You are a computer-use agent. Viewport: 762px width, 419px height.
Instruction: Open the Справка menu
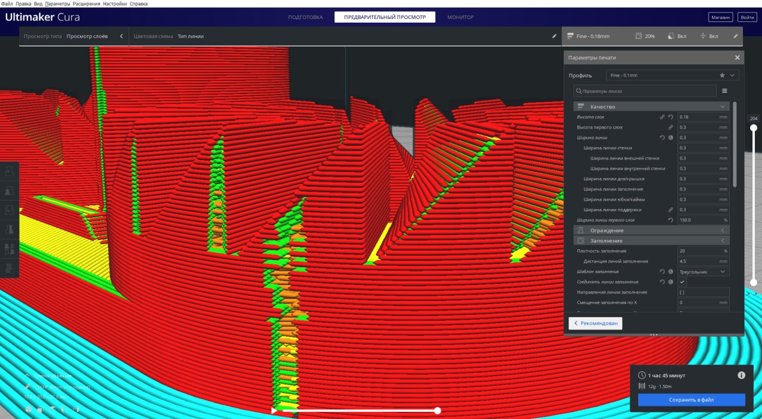(x=139, y=4)
